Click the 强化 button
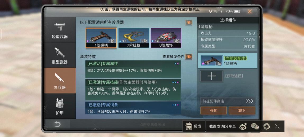 (x=214, y=111)
